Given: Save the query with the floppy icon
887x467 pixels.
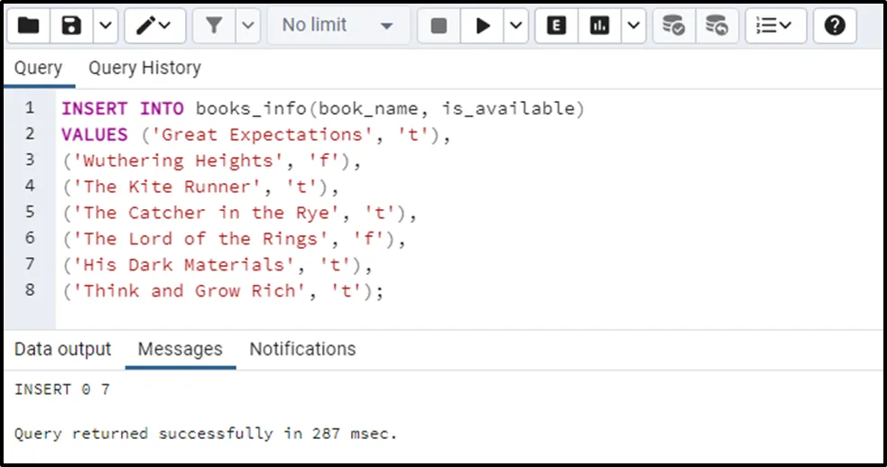Looking at the screenshot, I should click(71, 25).
